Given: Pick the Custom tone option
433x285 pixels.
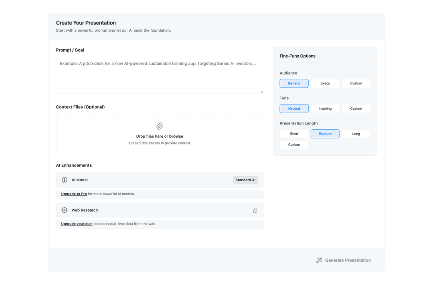Looking at the screenshot, I should [x=356, y=108].
